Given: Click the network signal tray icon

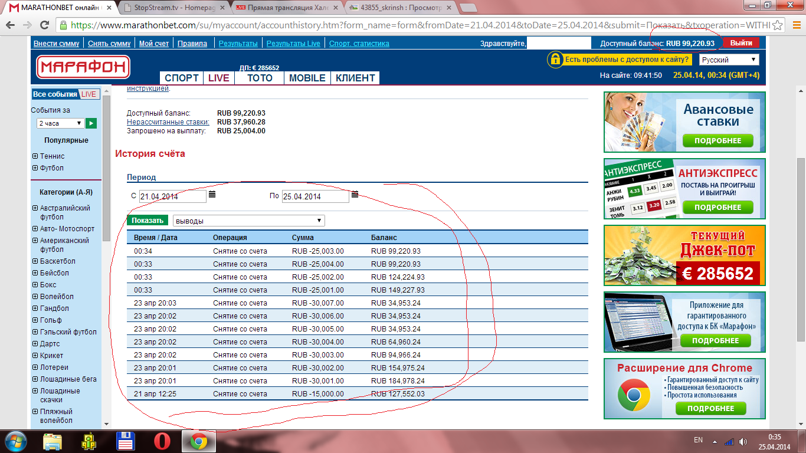Looking at the screenshot, I should (x=729, y=441).
